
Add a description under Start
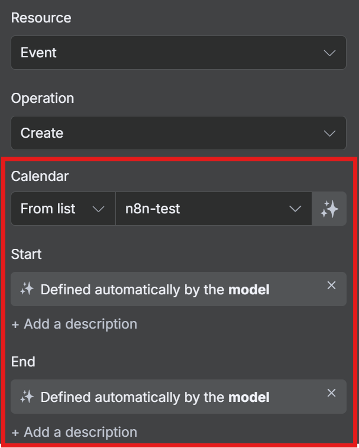pyautogui.click(x=75, y=324)
